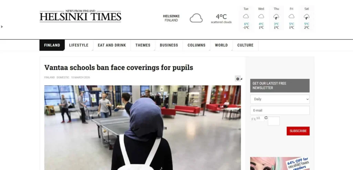The image size is (353, 170).
Task: Select the Thursday rain forecast icon
Action: tap(276, 17)
